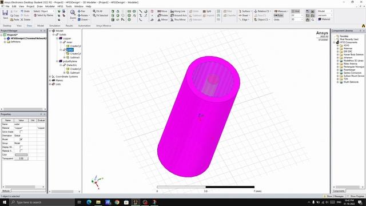The height and width of the screenshot is (206, 366).
Task: Switch to the Results ribbon tab
Action: point(69,26)
